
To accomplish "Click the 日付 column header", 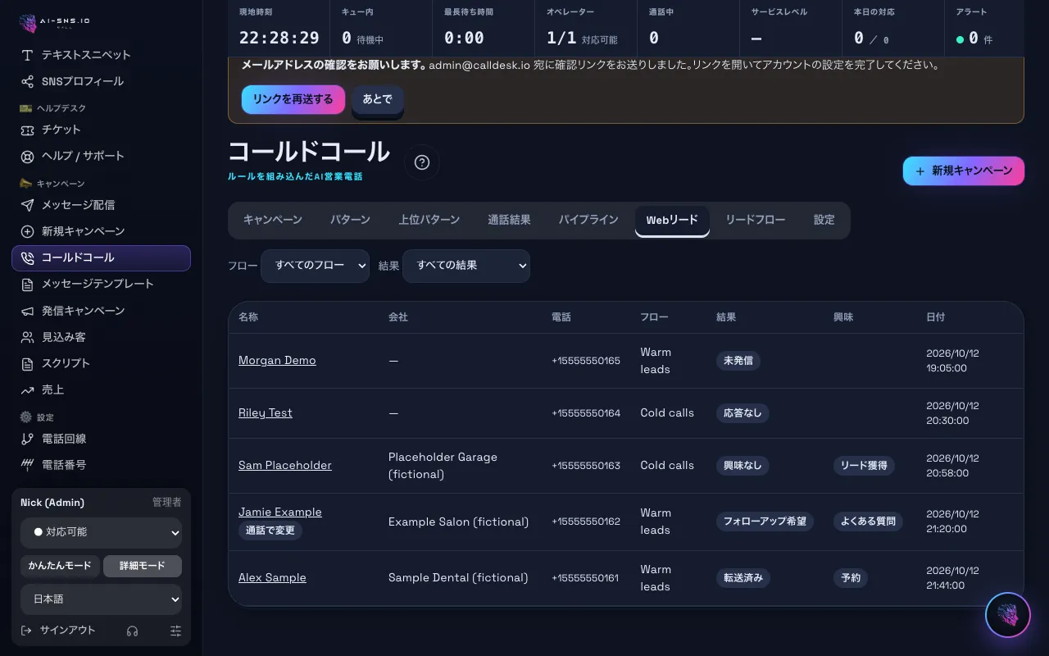I will [x=935, y=317].
